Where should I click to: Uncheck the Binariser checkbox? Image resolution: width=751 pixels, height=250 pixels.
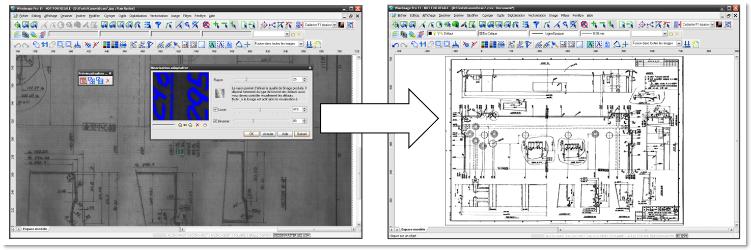pos(215,121)
